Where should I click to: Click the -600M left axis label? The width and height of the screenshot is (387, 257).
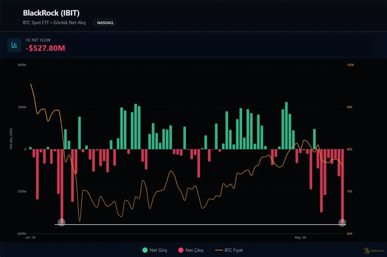(21, 233)
